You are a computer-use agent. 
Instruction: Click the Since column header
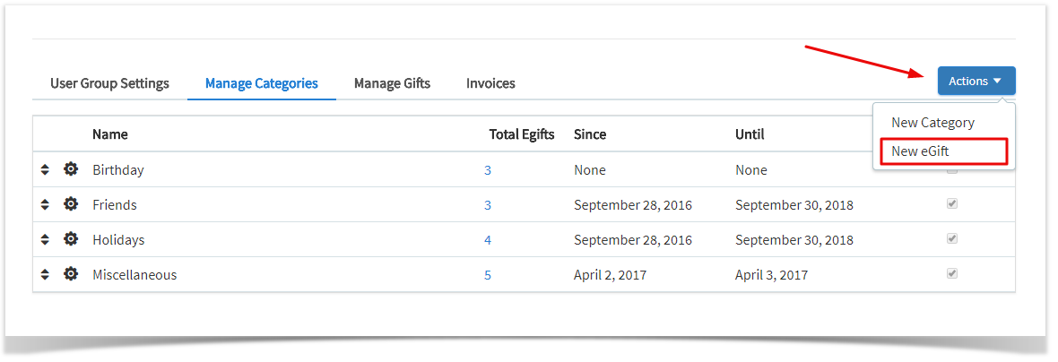[590, 134]
